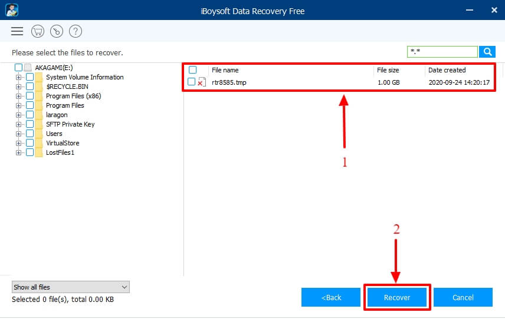Click the <Back button

[x=331, y=297]
